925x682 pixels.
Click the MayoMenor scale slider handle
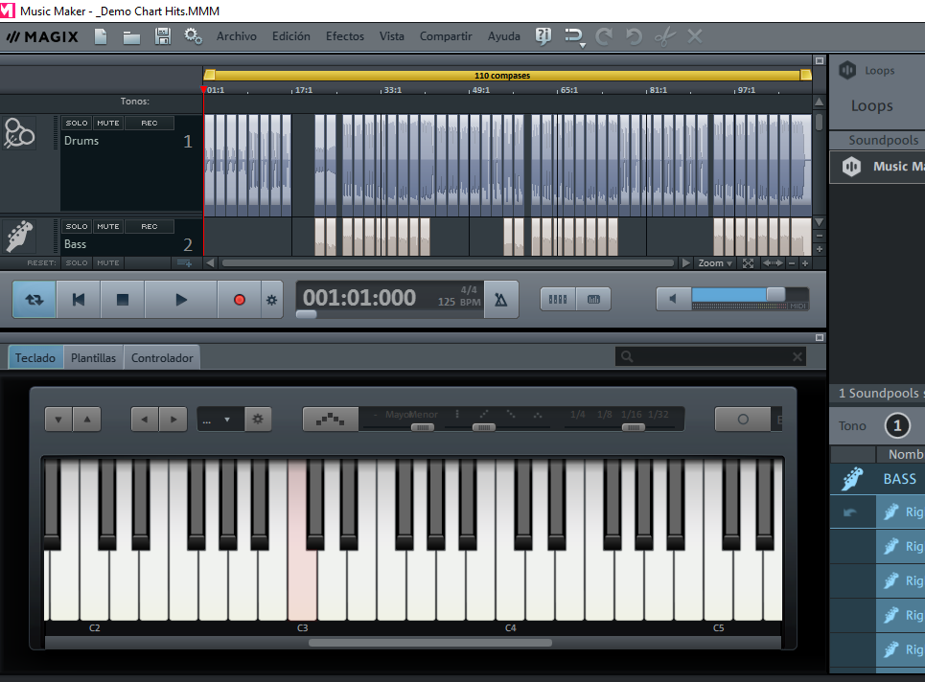coord(423,427)
